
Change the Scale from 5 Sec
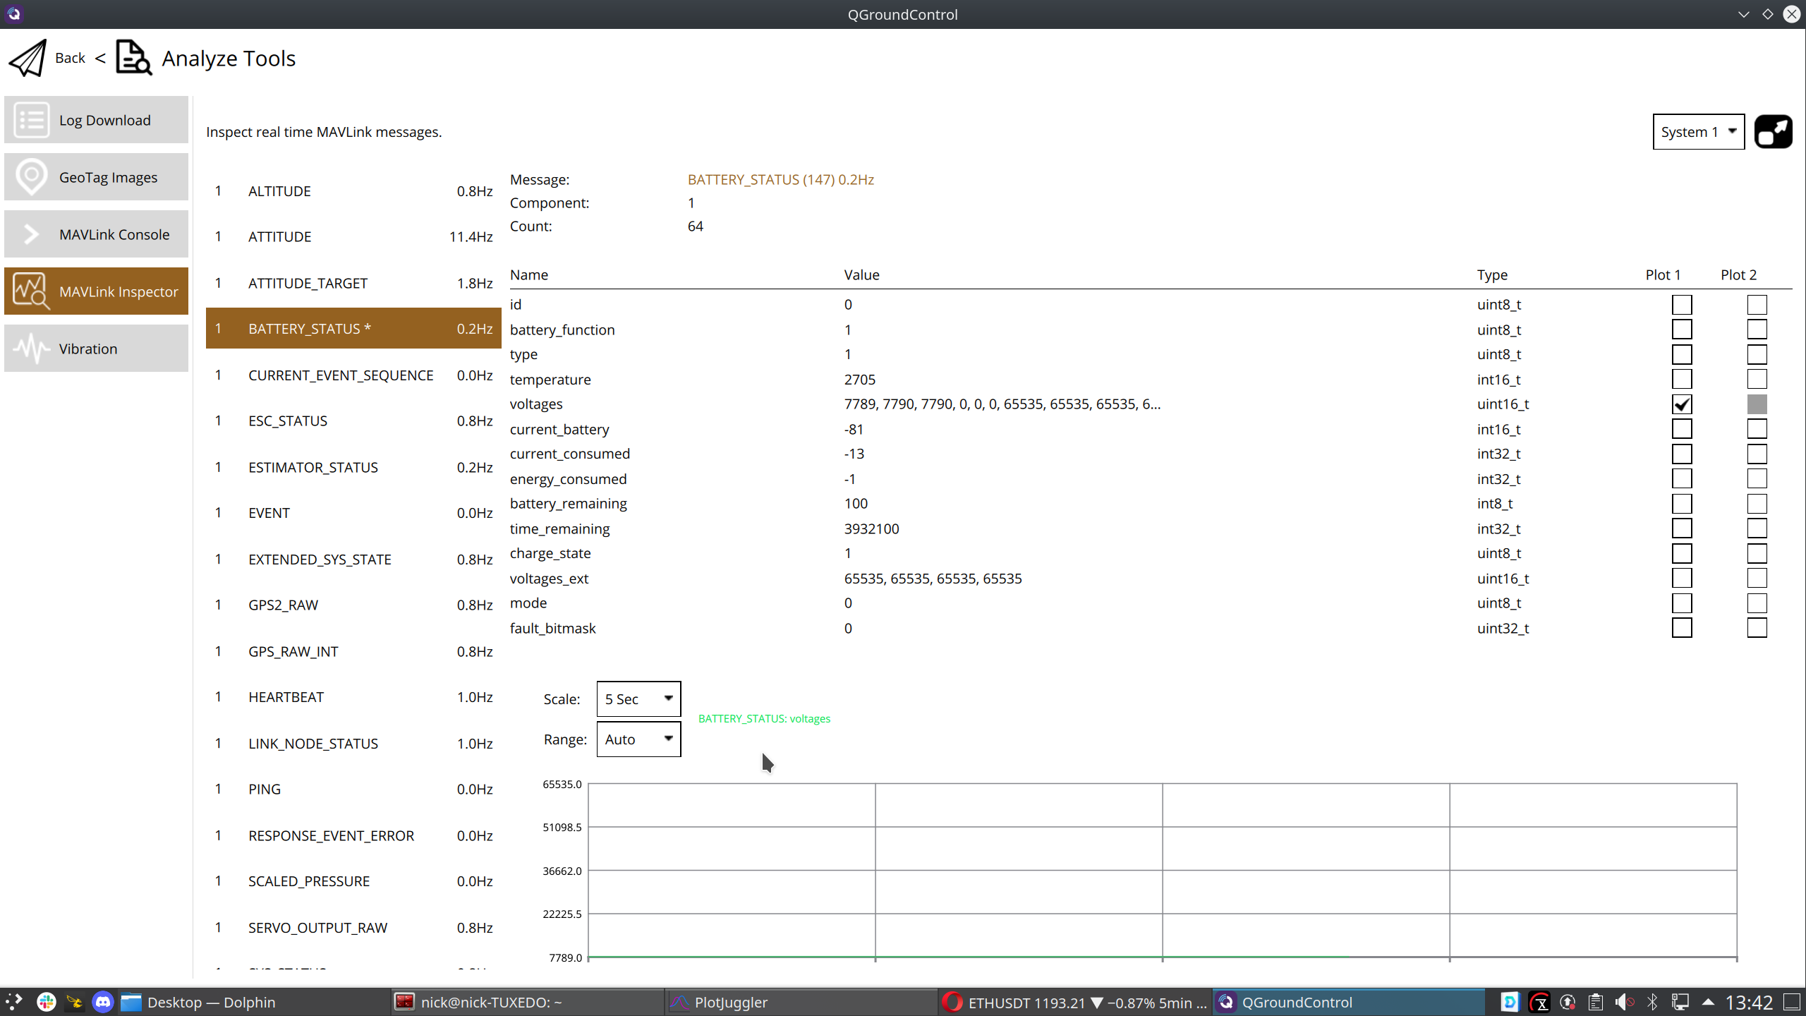[x=637, y=698]
